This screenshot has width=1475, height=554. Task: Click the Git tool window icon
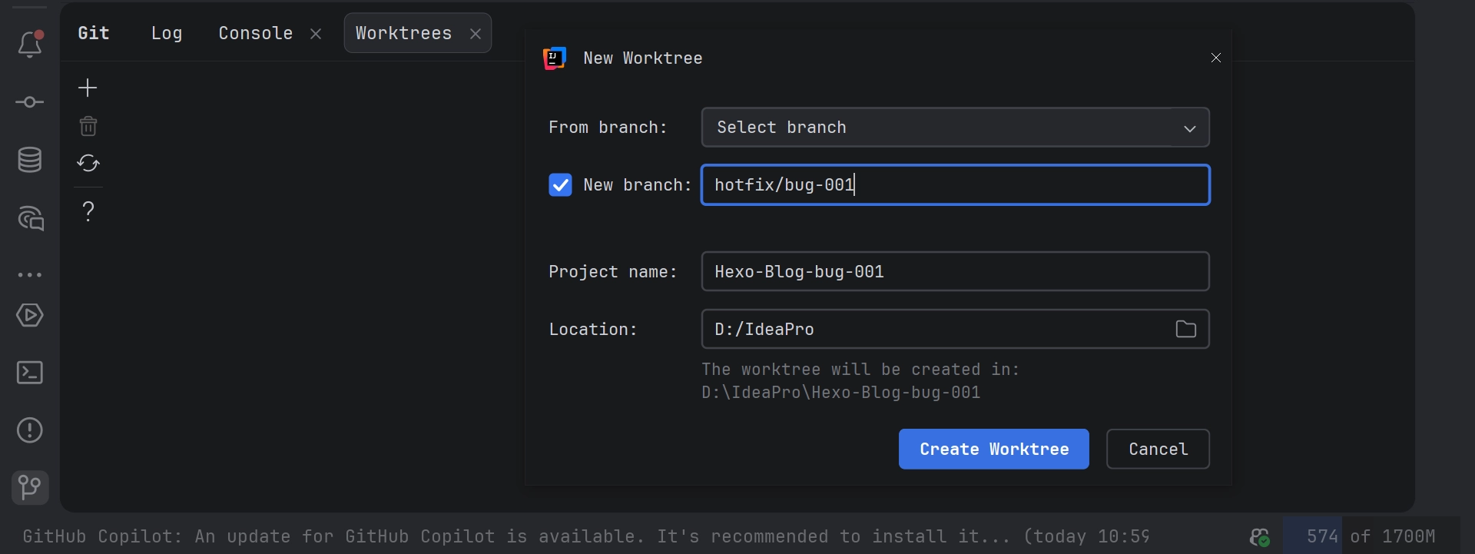(30, 487)
